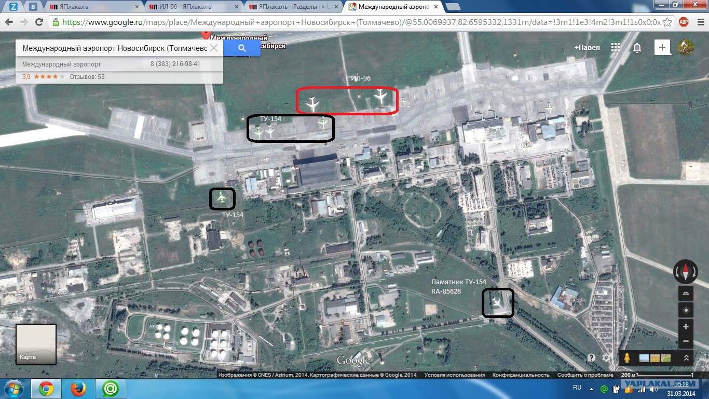
Task: Zoom in with the plus button
Action: (686, 327)
